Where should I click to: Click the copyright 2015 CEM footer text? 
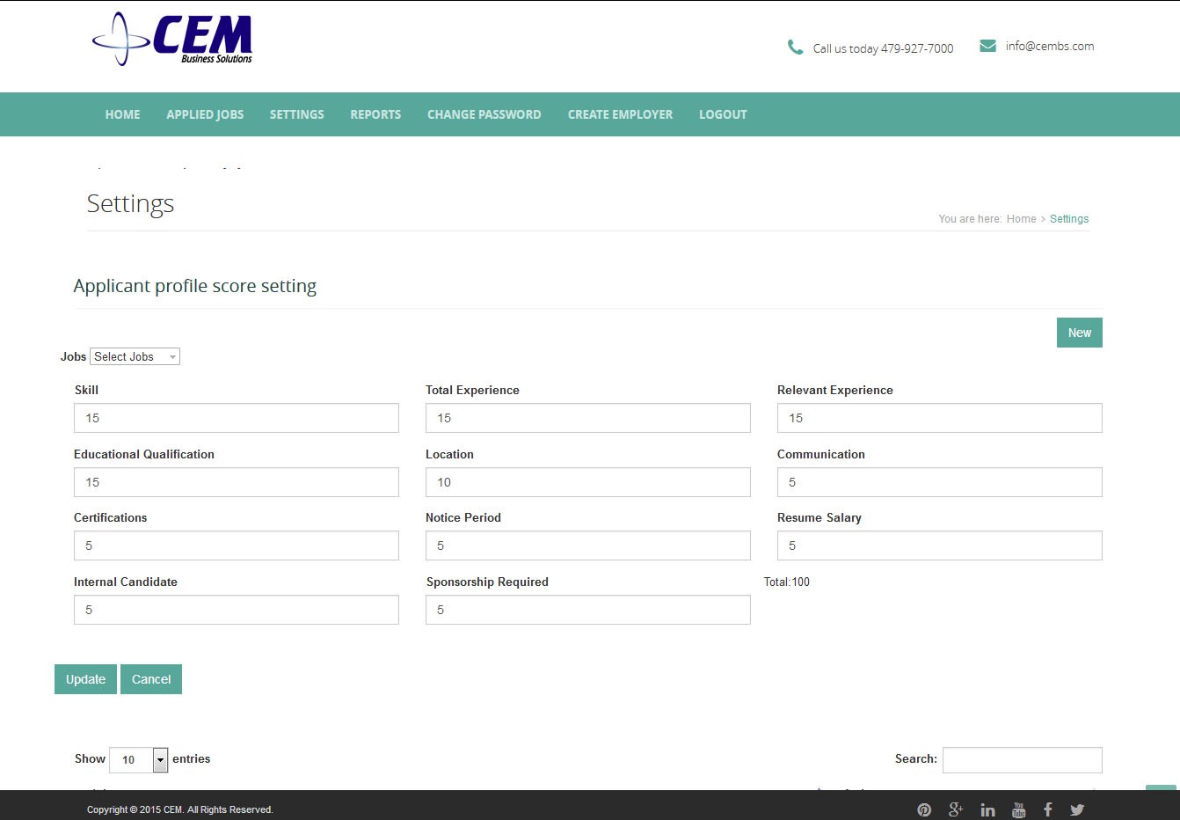click(180, 809)
